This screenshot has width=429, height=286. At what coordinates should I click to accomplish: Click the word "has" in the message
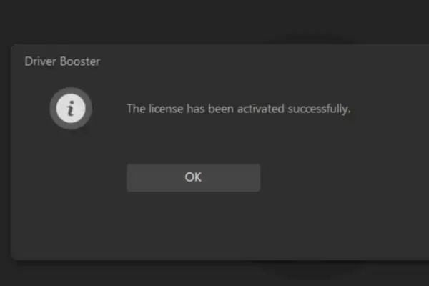coord(196,109)
